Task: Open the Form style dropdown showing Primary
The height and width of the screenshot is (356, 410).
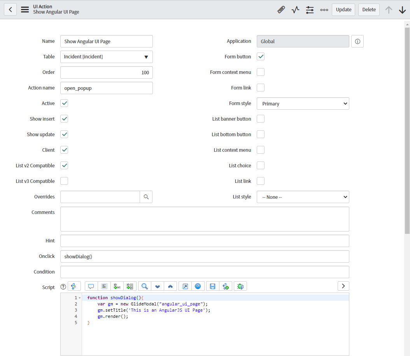Action: coord(303,103)
